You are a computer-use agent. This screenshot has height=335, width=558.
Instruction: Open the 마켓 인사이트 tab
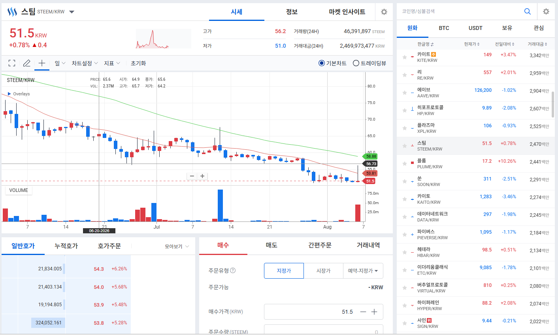tap(347, 12)
